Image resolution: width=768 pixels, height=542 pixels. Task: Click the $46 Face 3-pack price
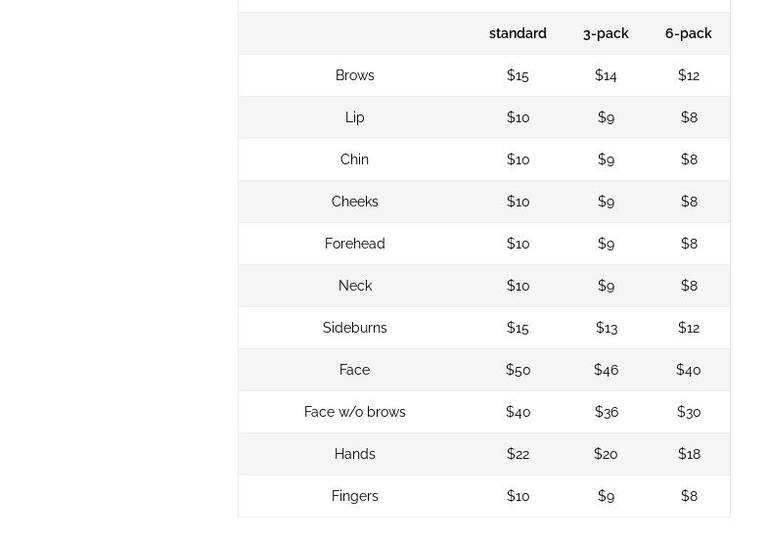click(x=606, y=370)
